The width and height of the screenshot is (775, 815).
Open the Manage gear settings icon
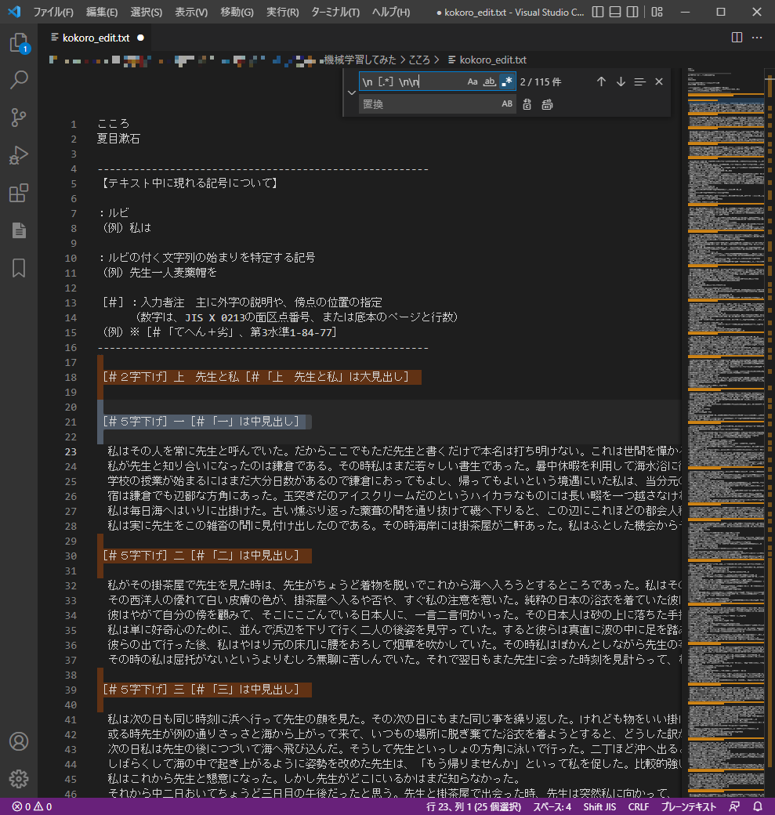19,778
